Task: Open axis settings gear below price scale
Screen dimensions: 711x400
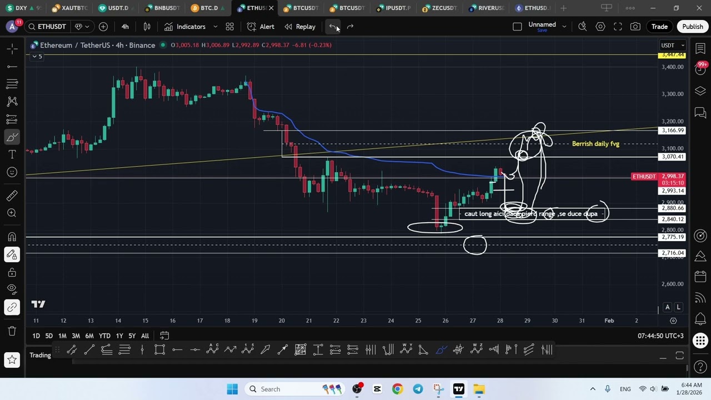Action: [x=673, y=321]
